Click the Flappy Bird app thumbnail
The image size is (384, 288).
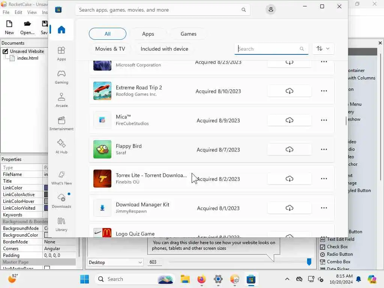coord(102,149)
